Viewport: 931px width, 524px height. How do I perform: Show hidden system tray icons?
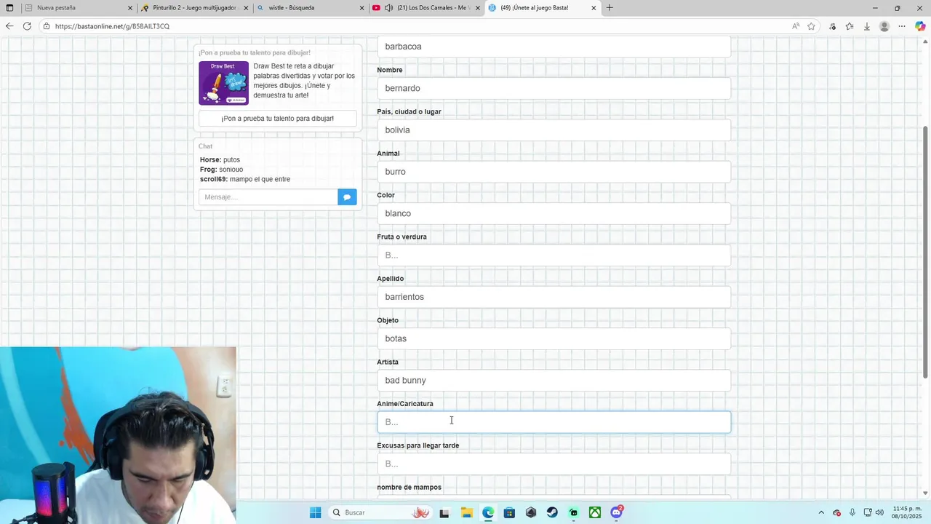click(821, 512)
